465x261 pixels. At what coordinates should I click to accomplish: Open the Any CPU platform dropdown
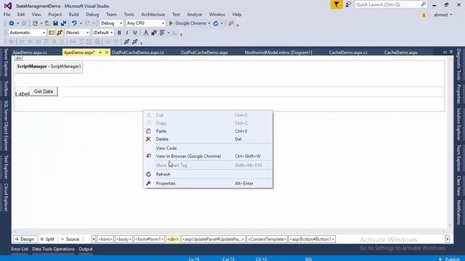click(145, 23)
